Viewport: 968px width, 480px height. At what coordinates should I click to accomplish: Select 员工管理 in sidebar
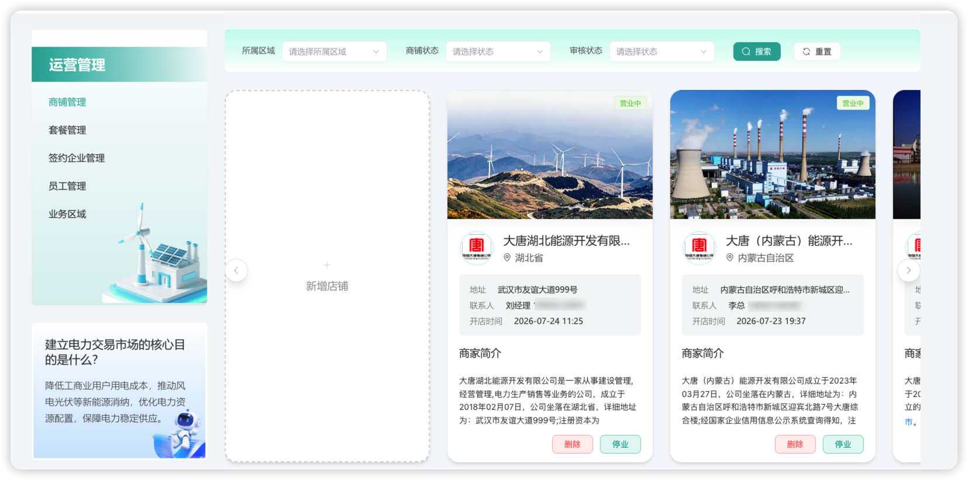click(x=67, y=186)
